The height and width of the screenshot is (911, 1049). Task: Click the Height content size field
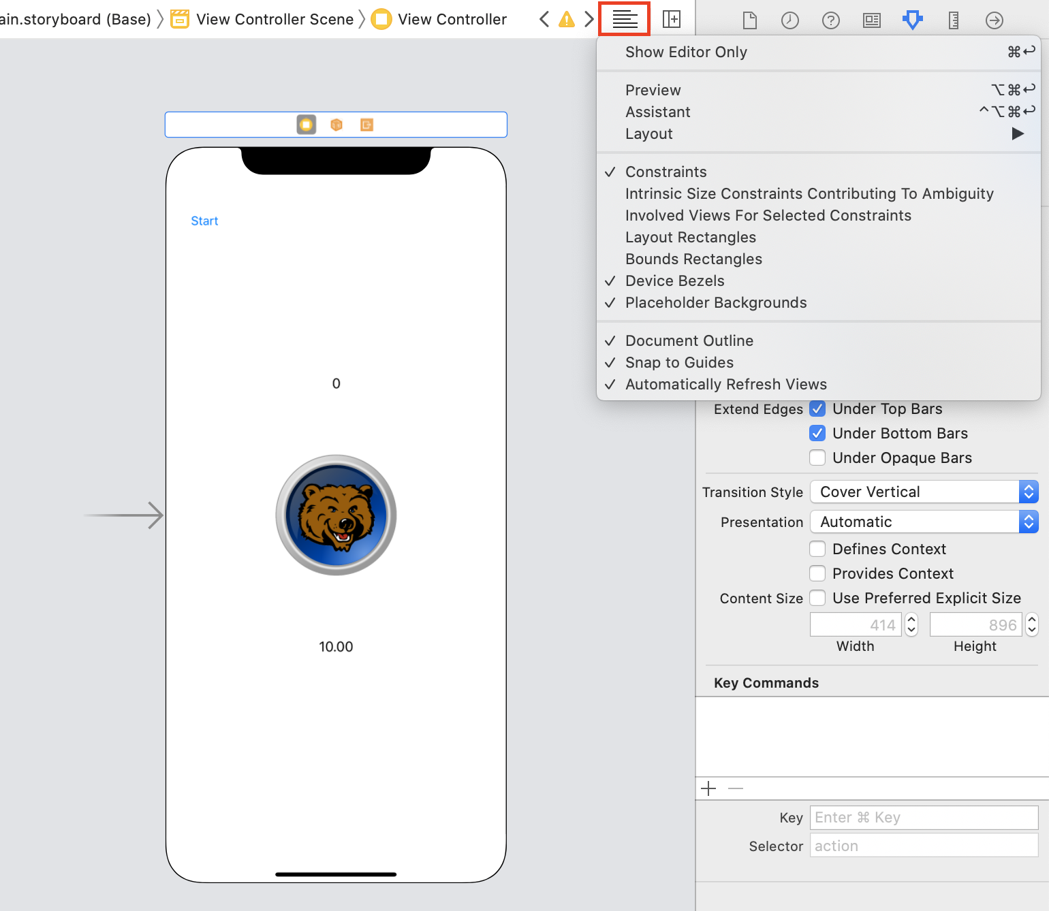(x=975, y=624)
